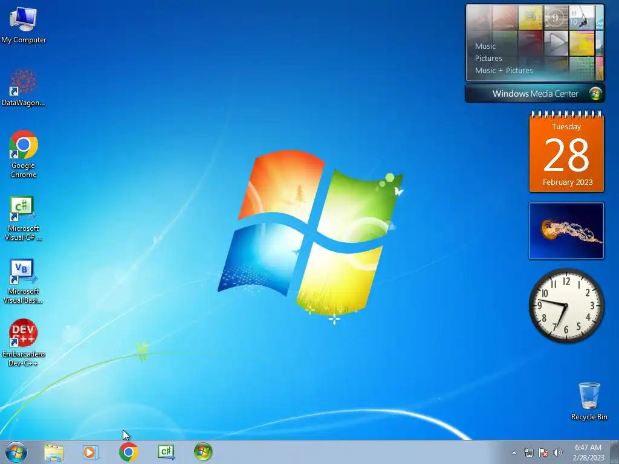Image resolution: width=619 pixels, height=464 pixels.
Task: Open the network status tray icon
Action: pos(528,453)
